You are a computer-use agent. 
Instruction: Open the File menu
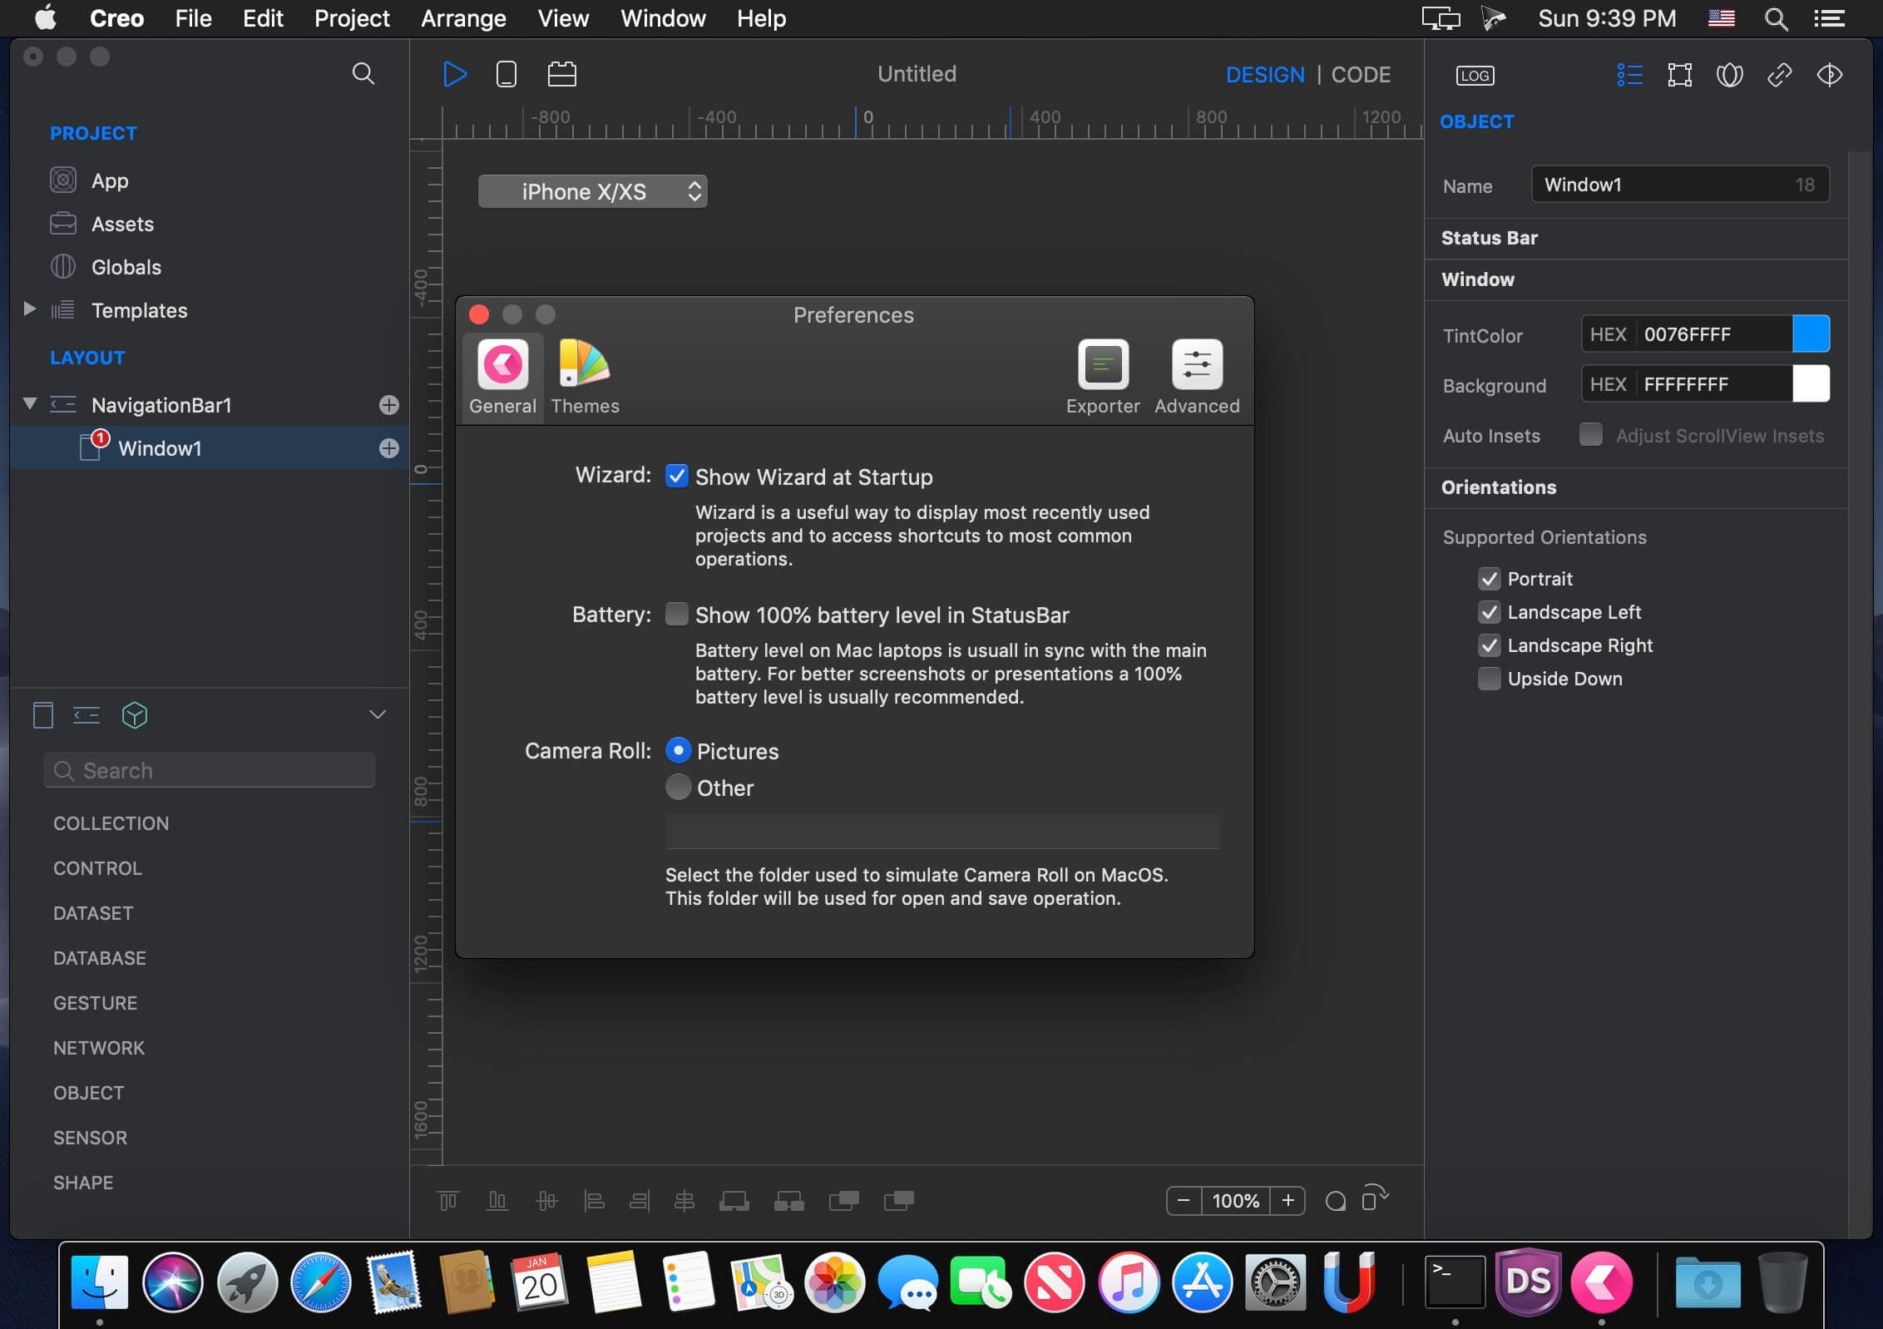pyautogui.click(x=193, y=18)
